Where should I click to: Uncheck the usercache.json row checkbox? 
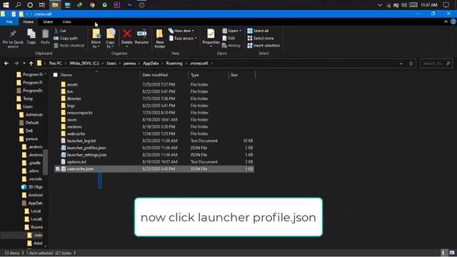[57, 168]
